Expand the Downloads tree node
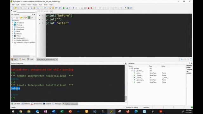 click(x=12, y=29)
